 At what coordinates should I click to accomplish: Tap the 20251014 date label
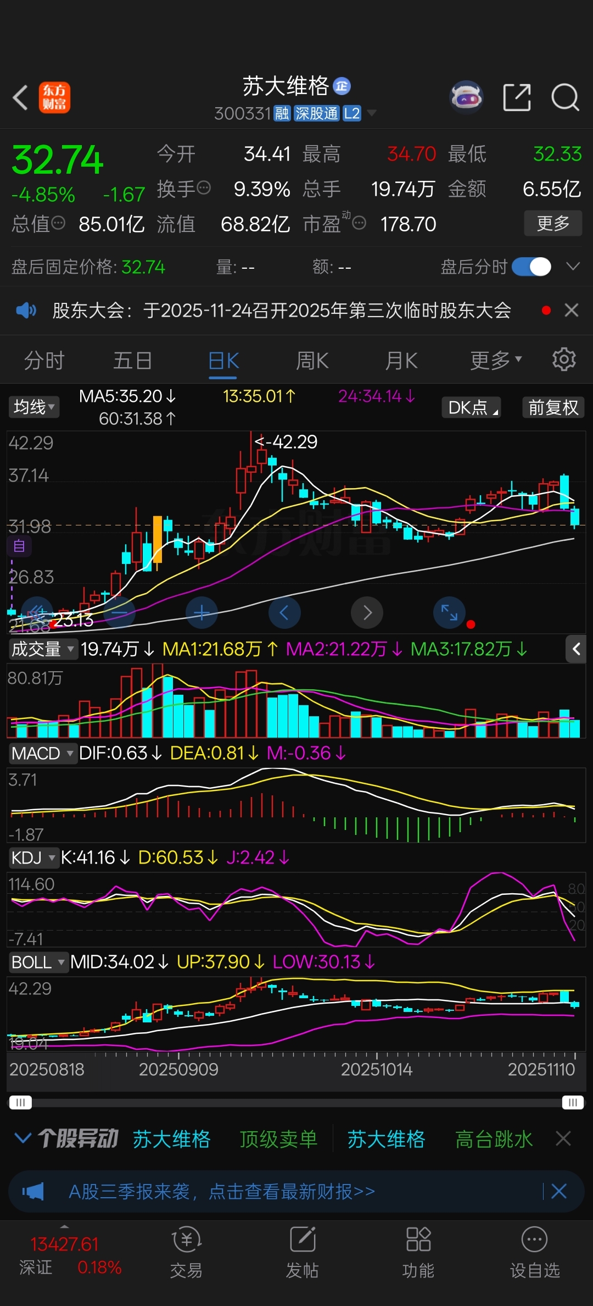pyautogui.click(x=377, y=1069)
